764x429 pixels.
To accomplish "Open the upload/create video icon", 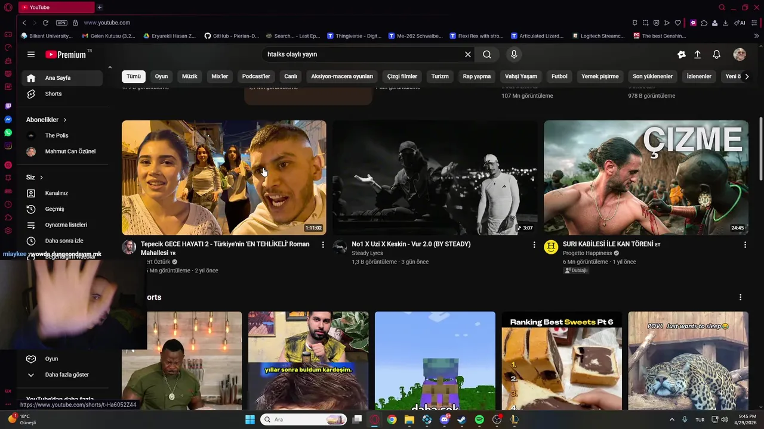I will pos(697,54).
